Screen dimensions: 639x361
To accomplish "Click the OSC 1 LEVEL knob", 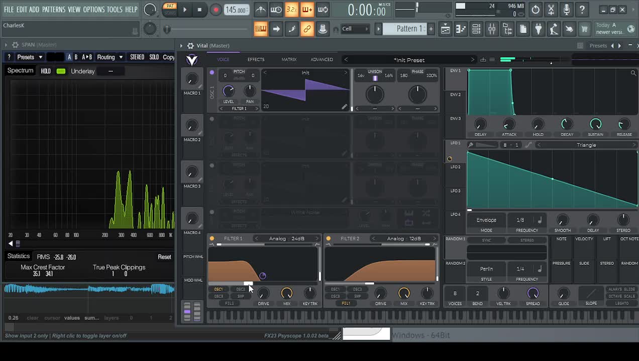I will 229,91.
